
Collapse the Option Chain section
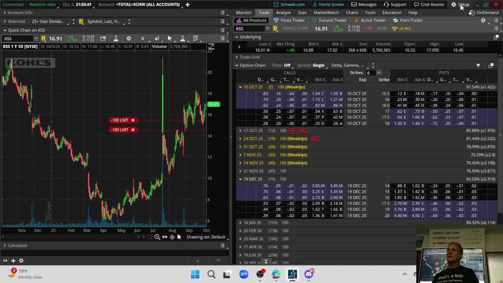[237, 65]
